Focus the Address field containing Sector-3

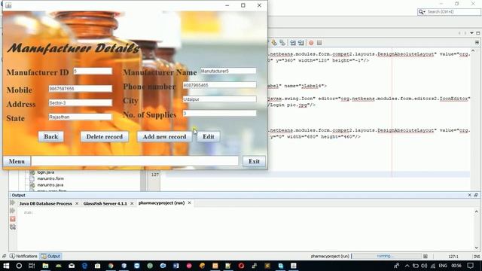pos(81,103)
